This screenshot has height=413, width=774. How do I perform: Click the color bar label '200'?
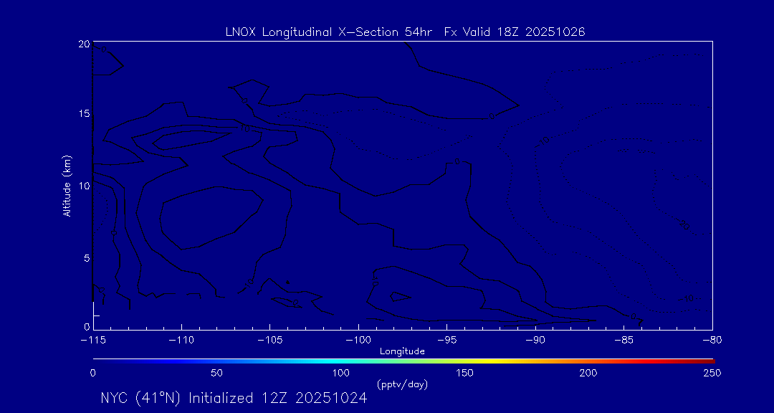(x=588, y=373)
